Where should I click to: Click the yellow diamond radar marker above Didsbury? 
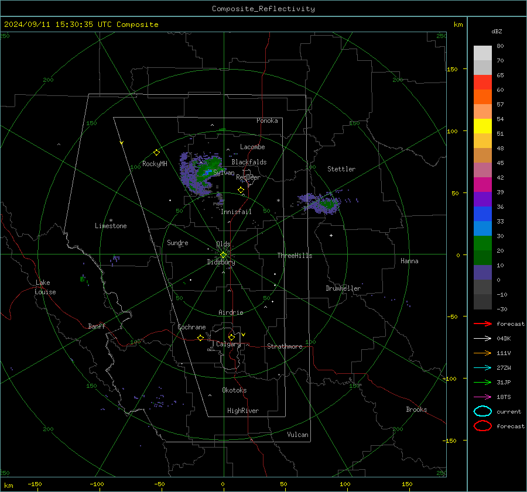(223, 255)
